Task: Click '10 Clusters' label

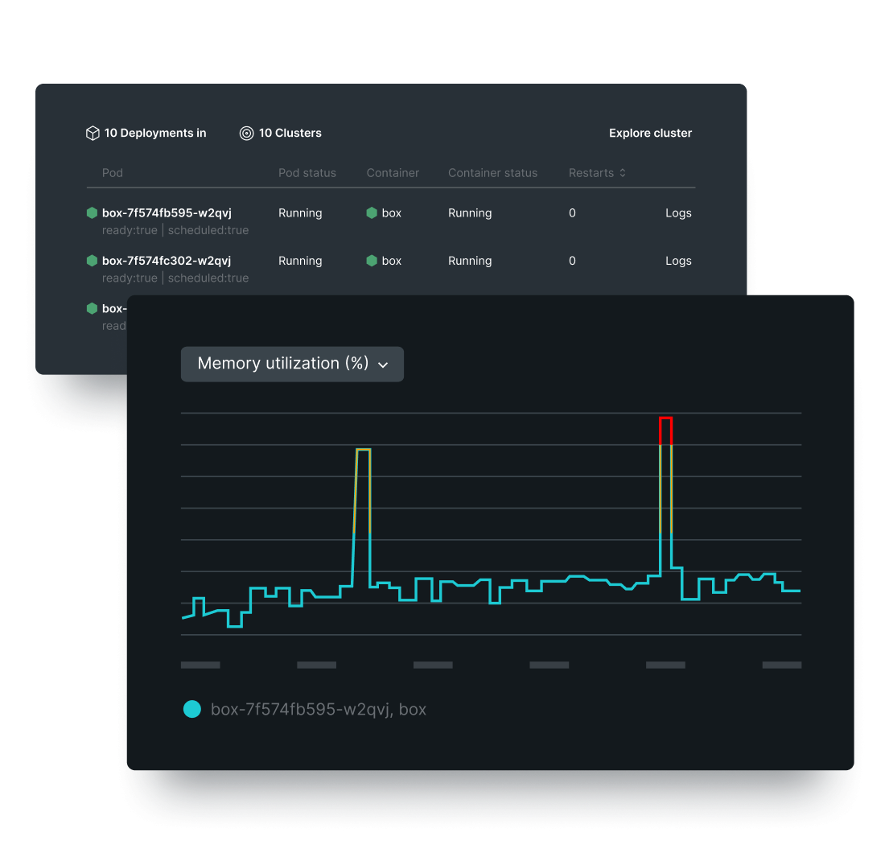Action: 290,134
